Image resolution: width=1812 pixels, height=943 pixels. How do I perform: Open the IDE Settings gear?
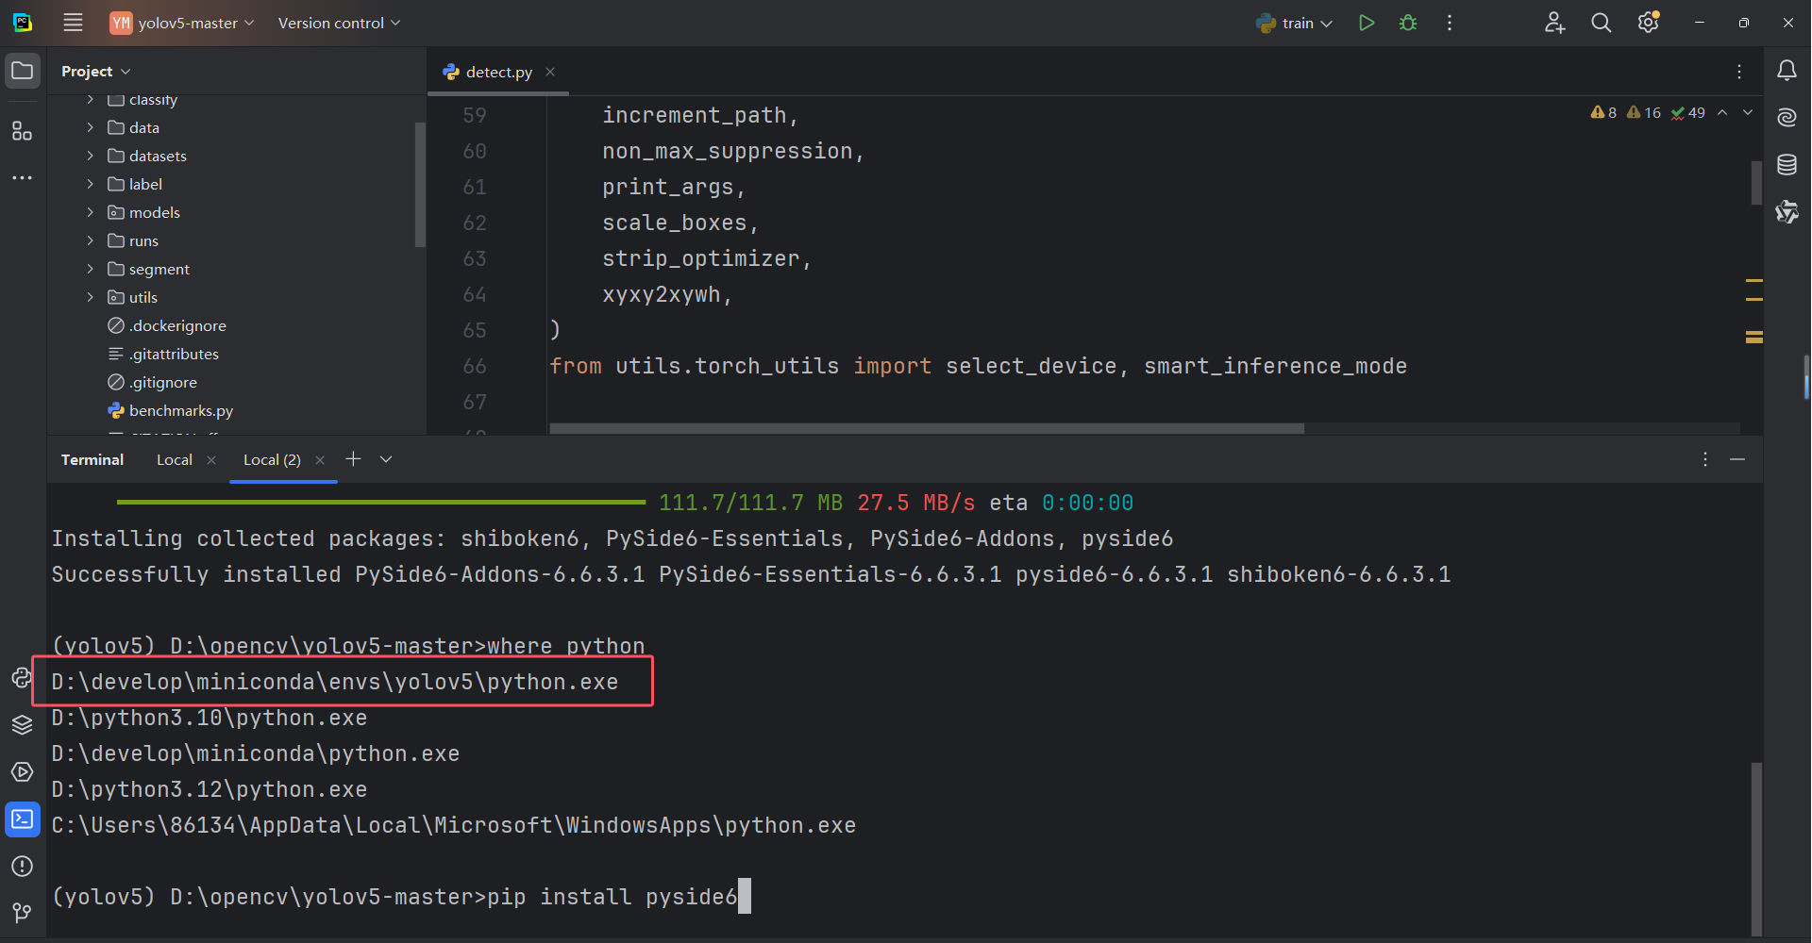point(1649,22)
